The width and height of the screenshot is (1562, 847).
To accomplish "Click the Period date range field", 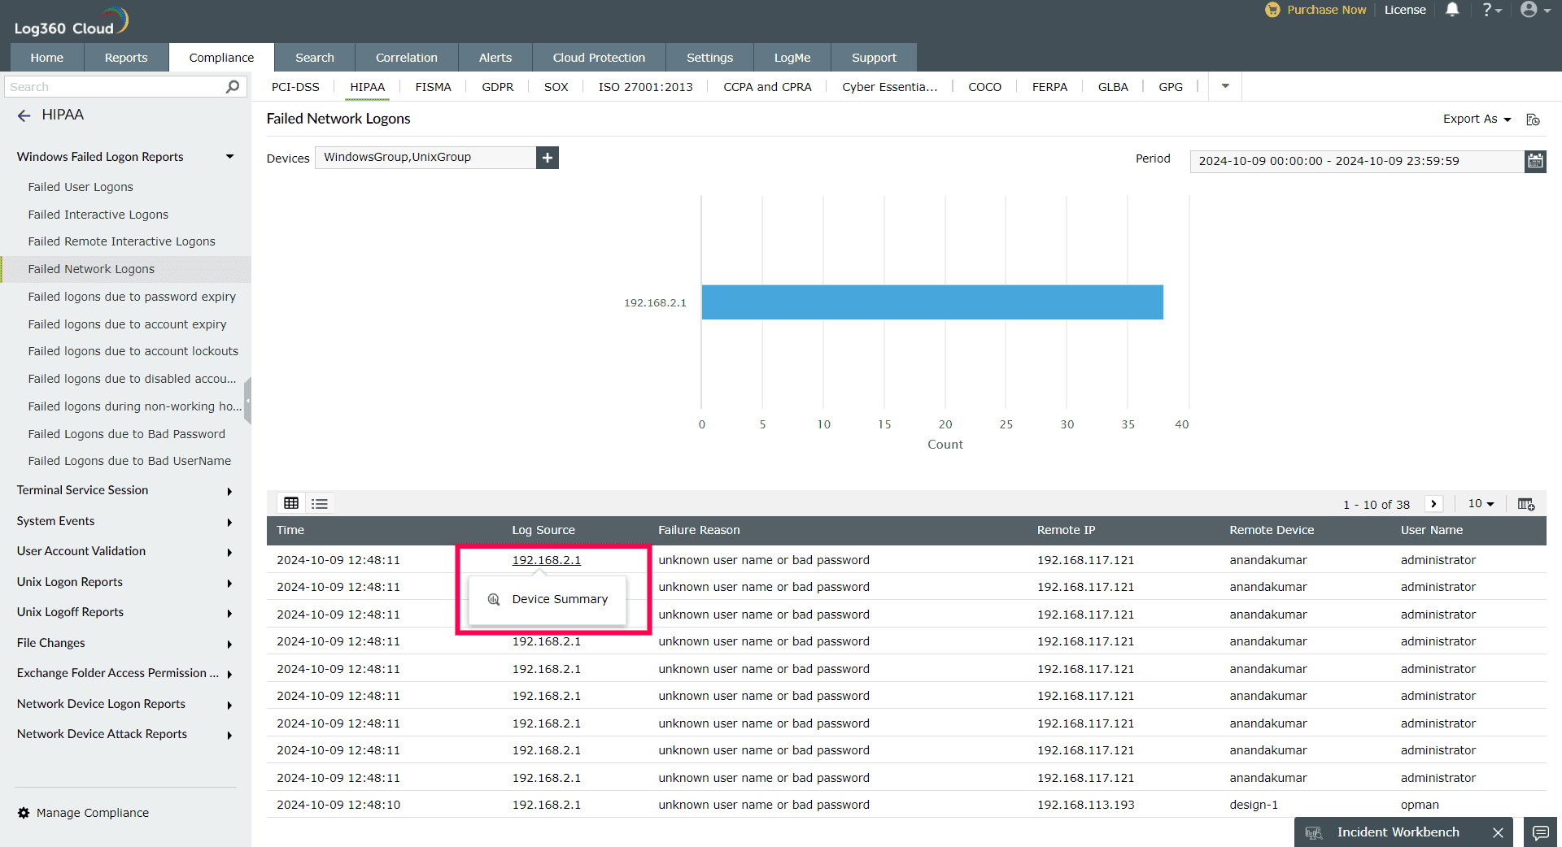I will point(1357,161).
